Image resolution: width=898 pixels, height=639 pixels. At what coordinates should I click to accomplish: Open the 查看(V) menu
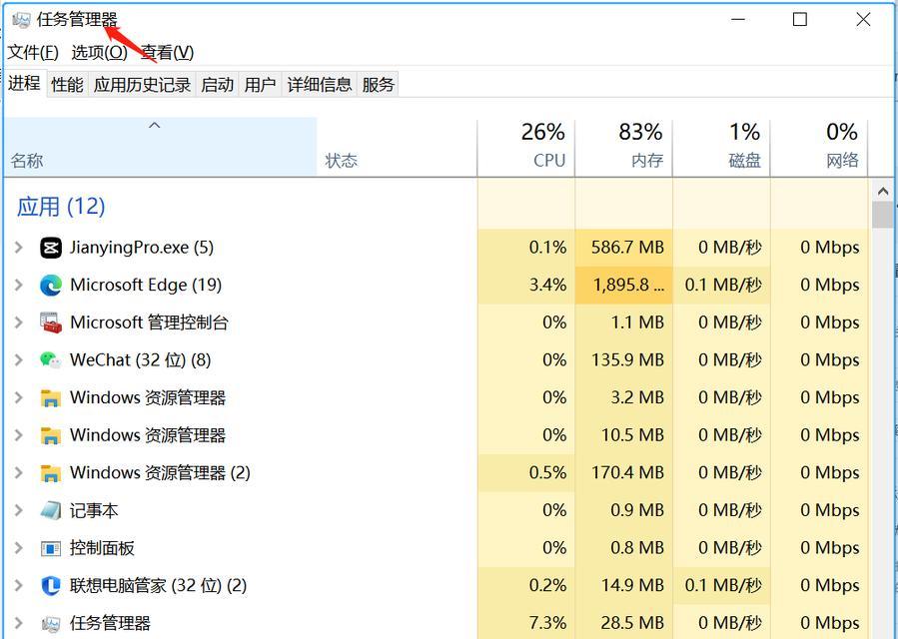pos(167,53)
